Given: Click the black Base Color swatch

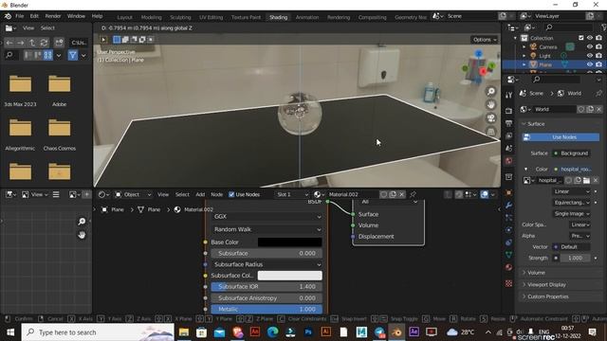Looking at the screenshot, I should point(289,242).
